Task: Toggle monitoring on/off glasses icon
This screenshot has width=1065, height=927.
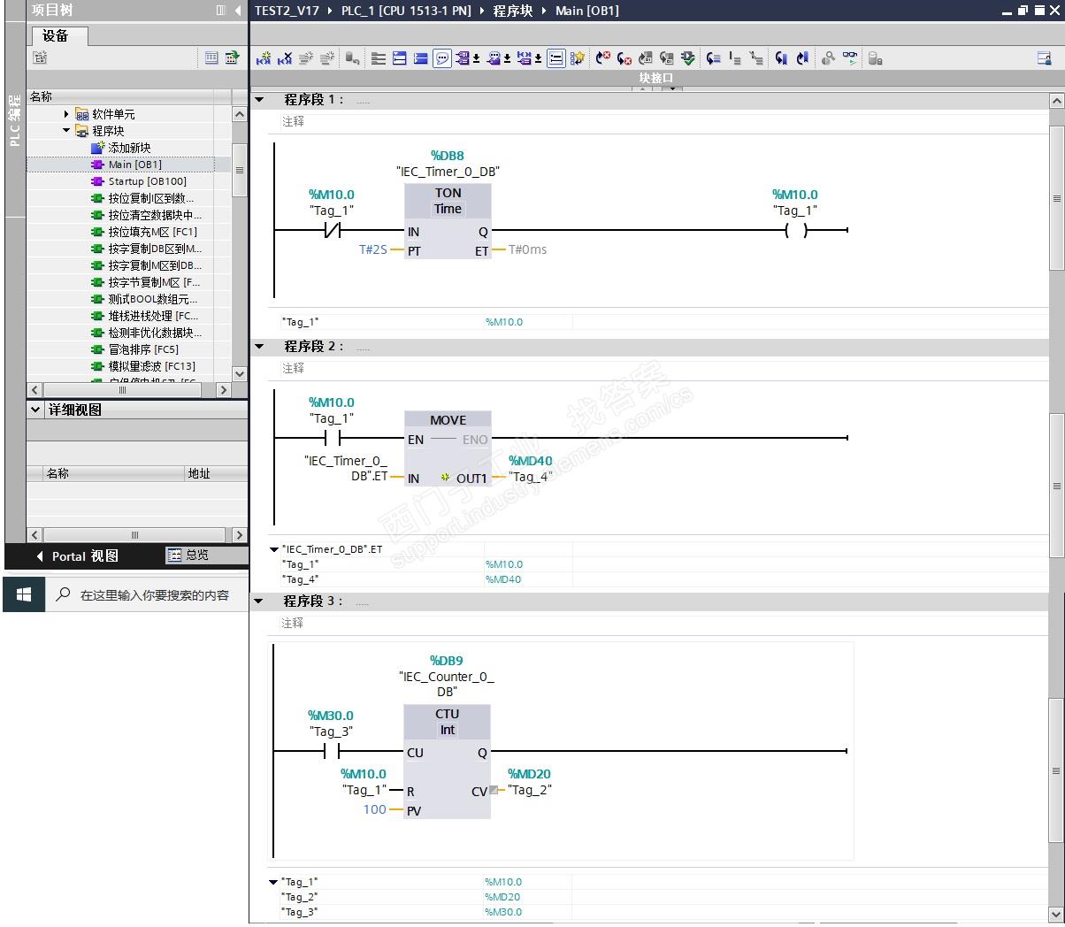Action: point(850,58)
